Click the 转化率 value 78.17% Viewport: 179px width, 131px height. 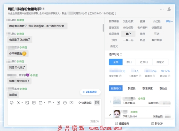click(x=165, y=71)
